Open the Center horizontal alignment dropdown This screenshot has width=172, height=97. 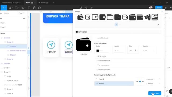153,79
